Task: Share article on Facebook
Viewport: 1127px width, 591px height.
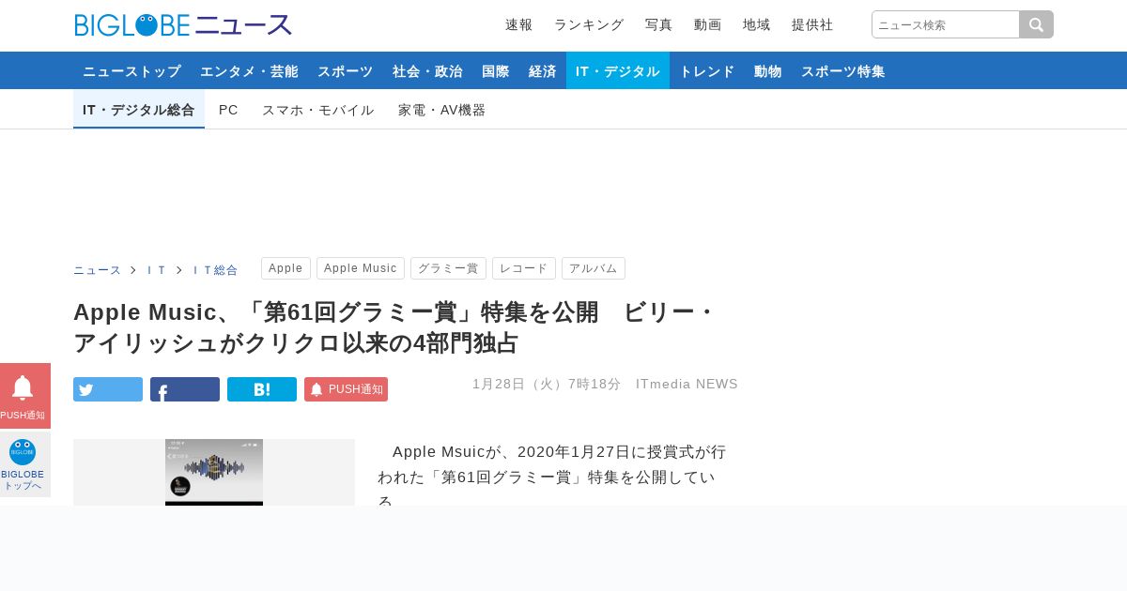Action: point(185,389)
